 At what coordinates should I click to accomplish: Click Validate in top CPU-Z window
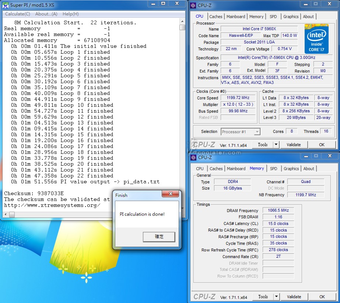(x=294, y=145)
